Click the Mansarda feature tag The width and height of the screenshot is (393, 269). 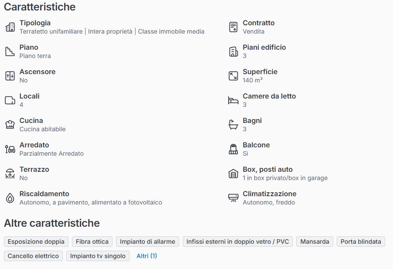[x=314, y=242]
